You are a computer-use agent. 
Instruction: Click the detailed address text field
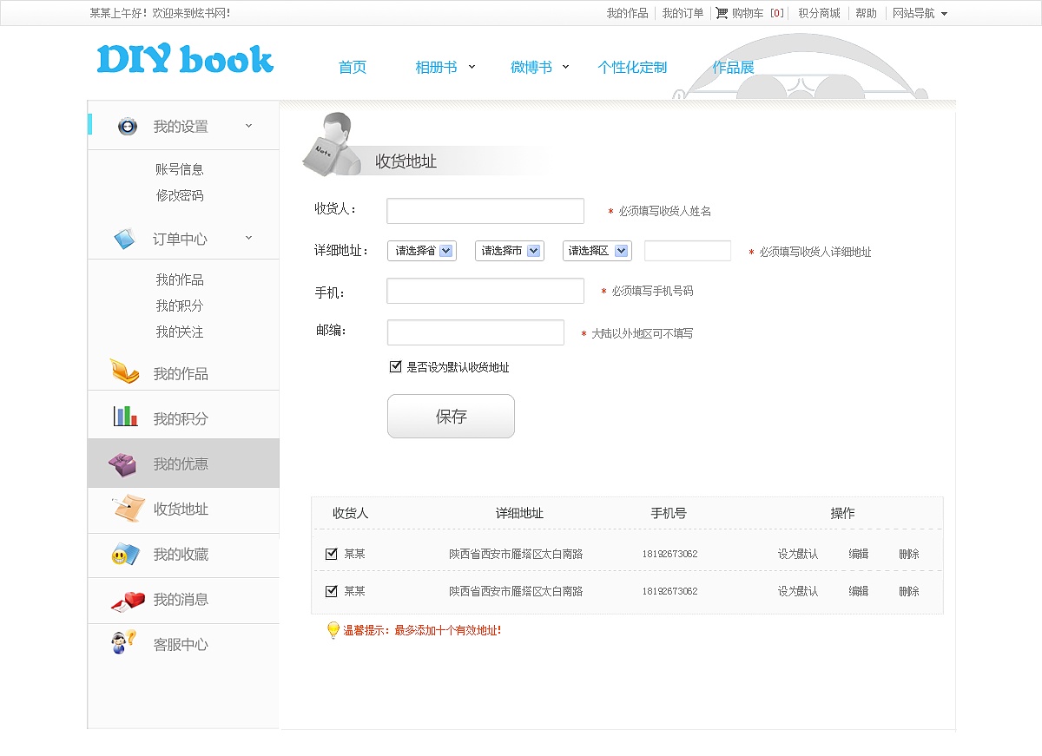click(x=688, y=251)
